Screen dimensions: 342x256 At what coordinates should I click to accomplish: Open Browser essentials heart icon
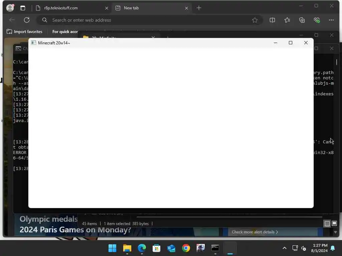tap(317, 20)
